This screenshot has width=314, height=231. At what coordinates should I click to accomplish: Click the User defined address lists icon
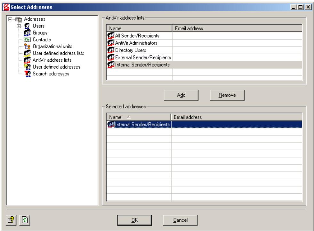point(27,53)
